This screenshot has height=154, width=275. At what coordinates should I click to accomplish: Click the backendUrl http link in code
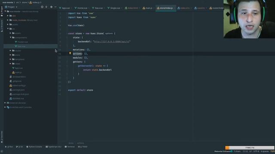112,41
